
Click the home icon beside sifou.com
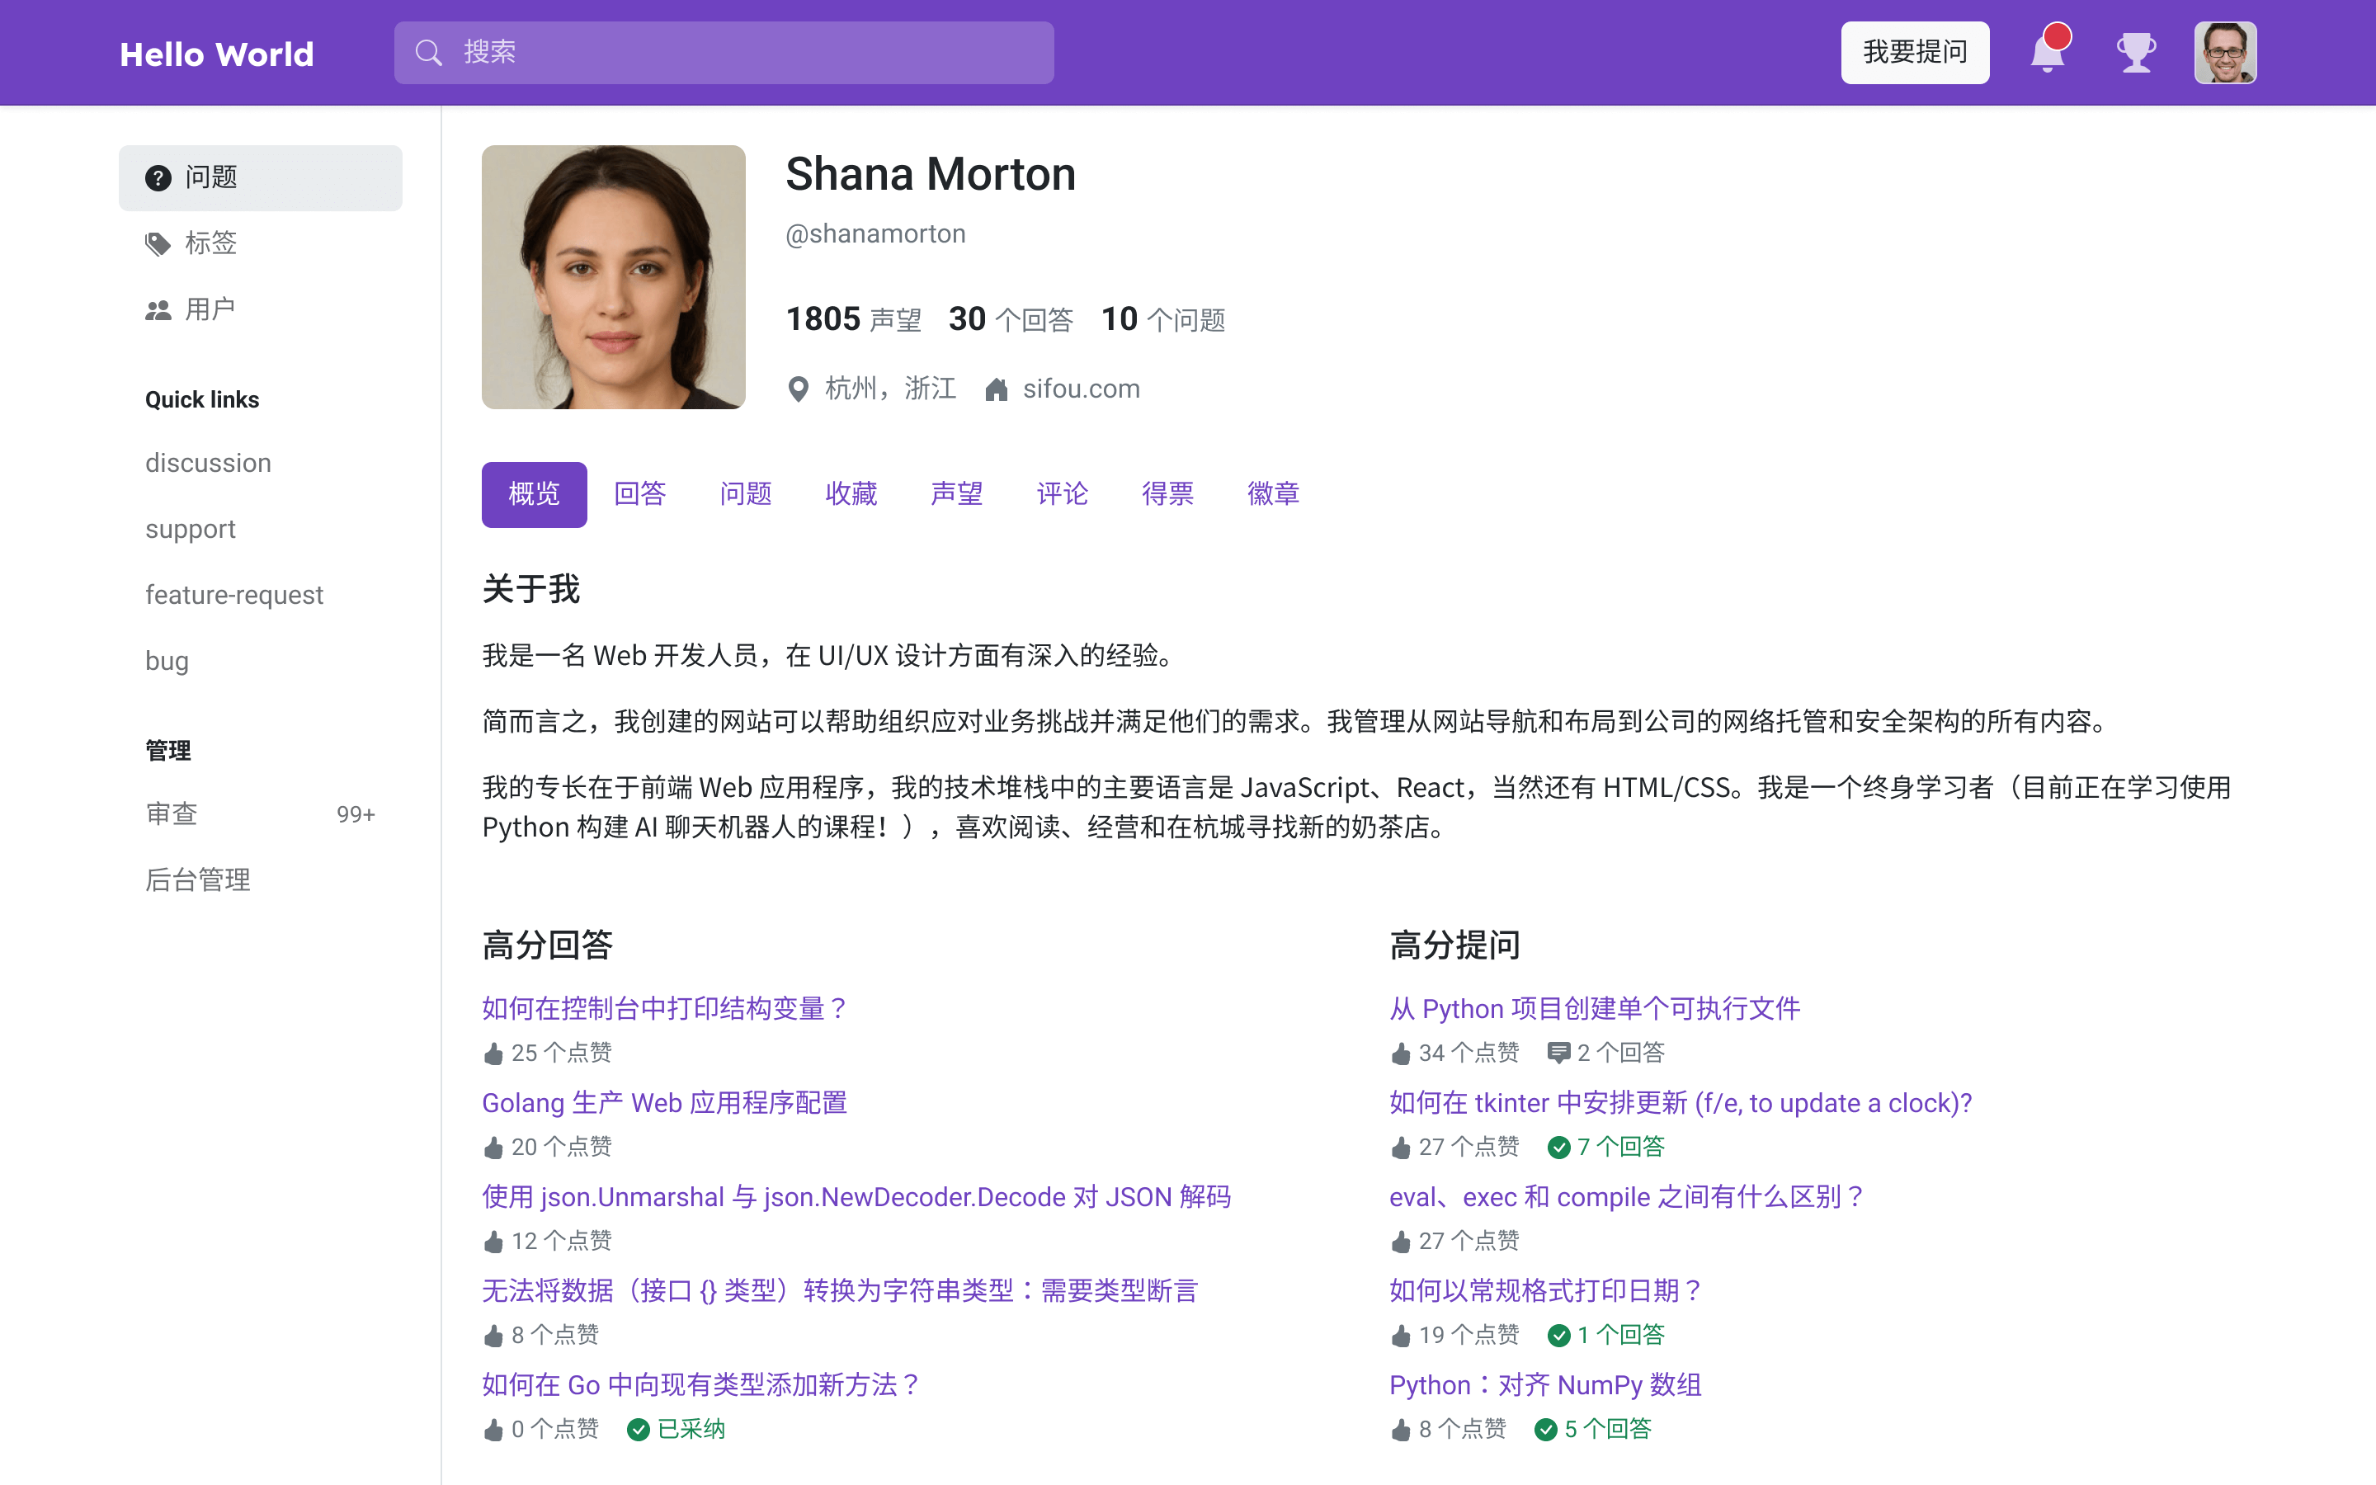click(997, 390)
